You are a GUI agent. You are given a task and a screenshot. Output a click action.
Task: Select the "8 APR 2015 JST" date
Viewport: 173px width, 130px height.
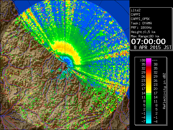tap(152, 47)
